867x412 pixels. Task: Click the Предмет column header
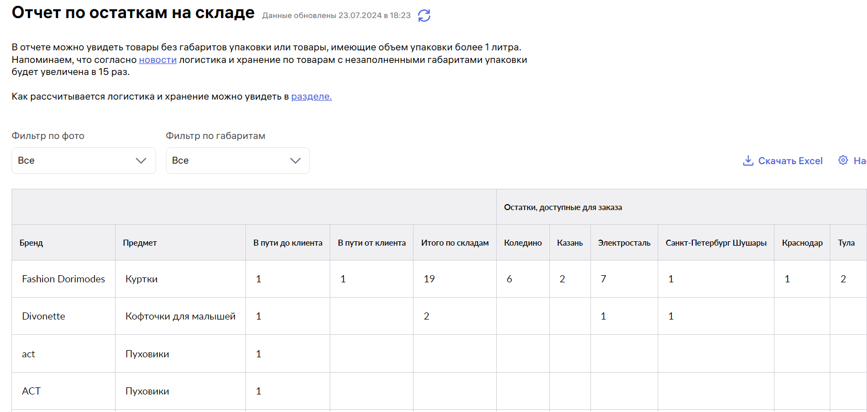coord(140,243)
